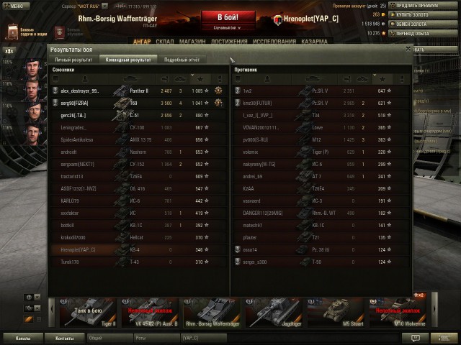The height and width of the screenshot is (345, 461).
Task: Open the СКЛАД depot menu
Action: [x=165, y=42]
